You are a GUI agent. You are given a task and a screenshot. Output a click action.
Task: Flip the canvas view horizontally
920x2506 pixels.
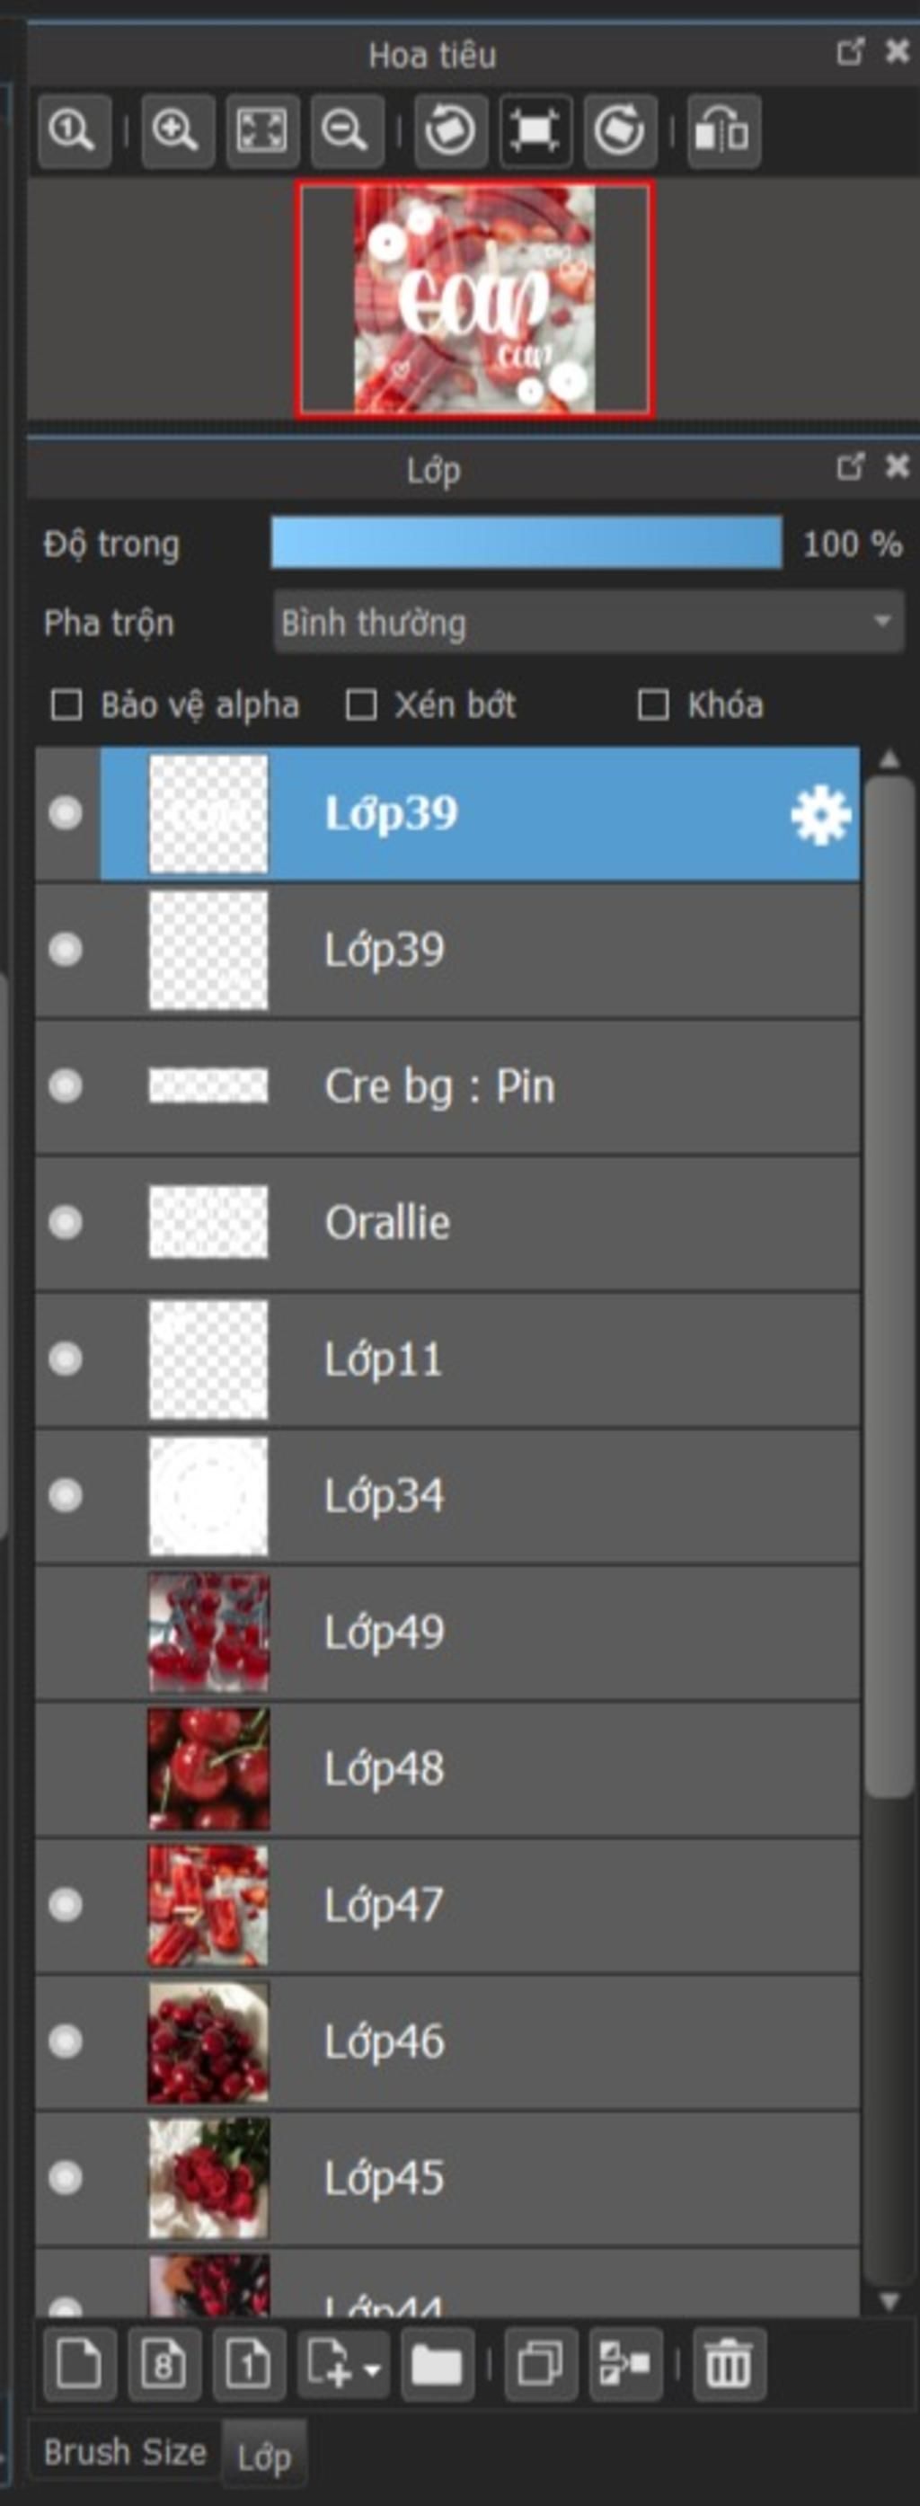tap(723, 130)
